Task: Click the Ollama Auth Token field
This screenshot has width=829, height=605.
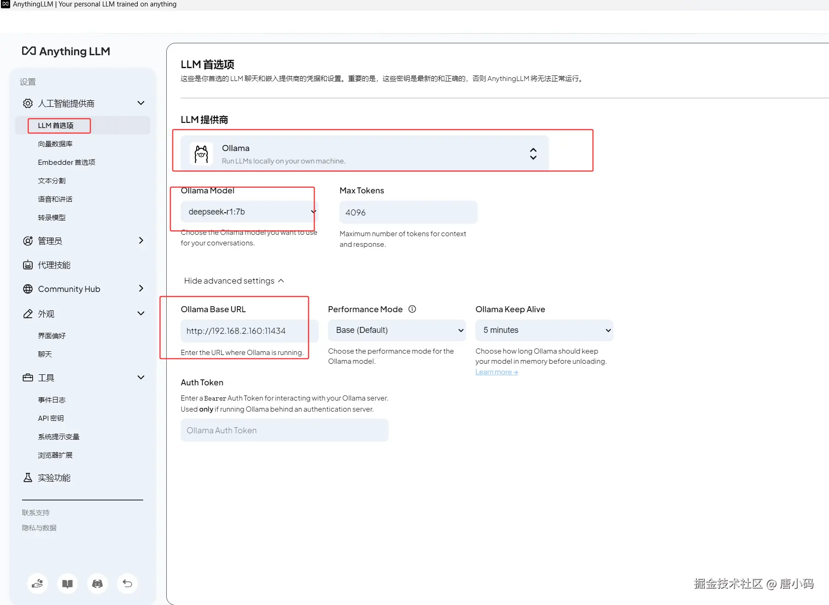Action: 285,430
